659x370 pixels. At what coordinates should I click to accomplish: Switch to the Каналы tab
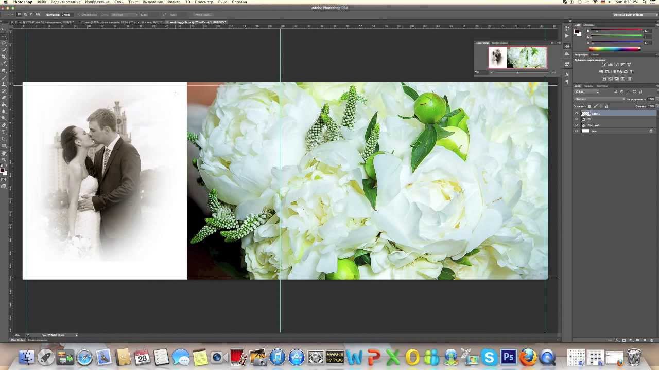click(x=588, y=86)
